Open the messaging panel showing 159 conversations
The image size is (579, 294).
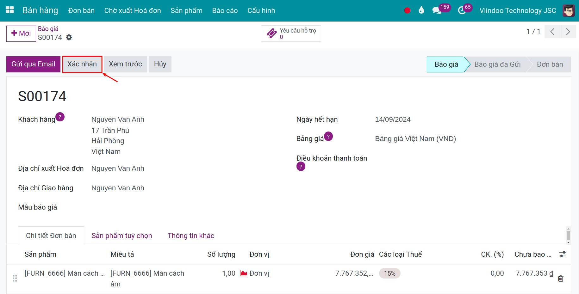coord(437,10)
